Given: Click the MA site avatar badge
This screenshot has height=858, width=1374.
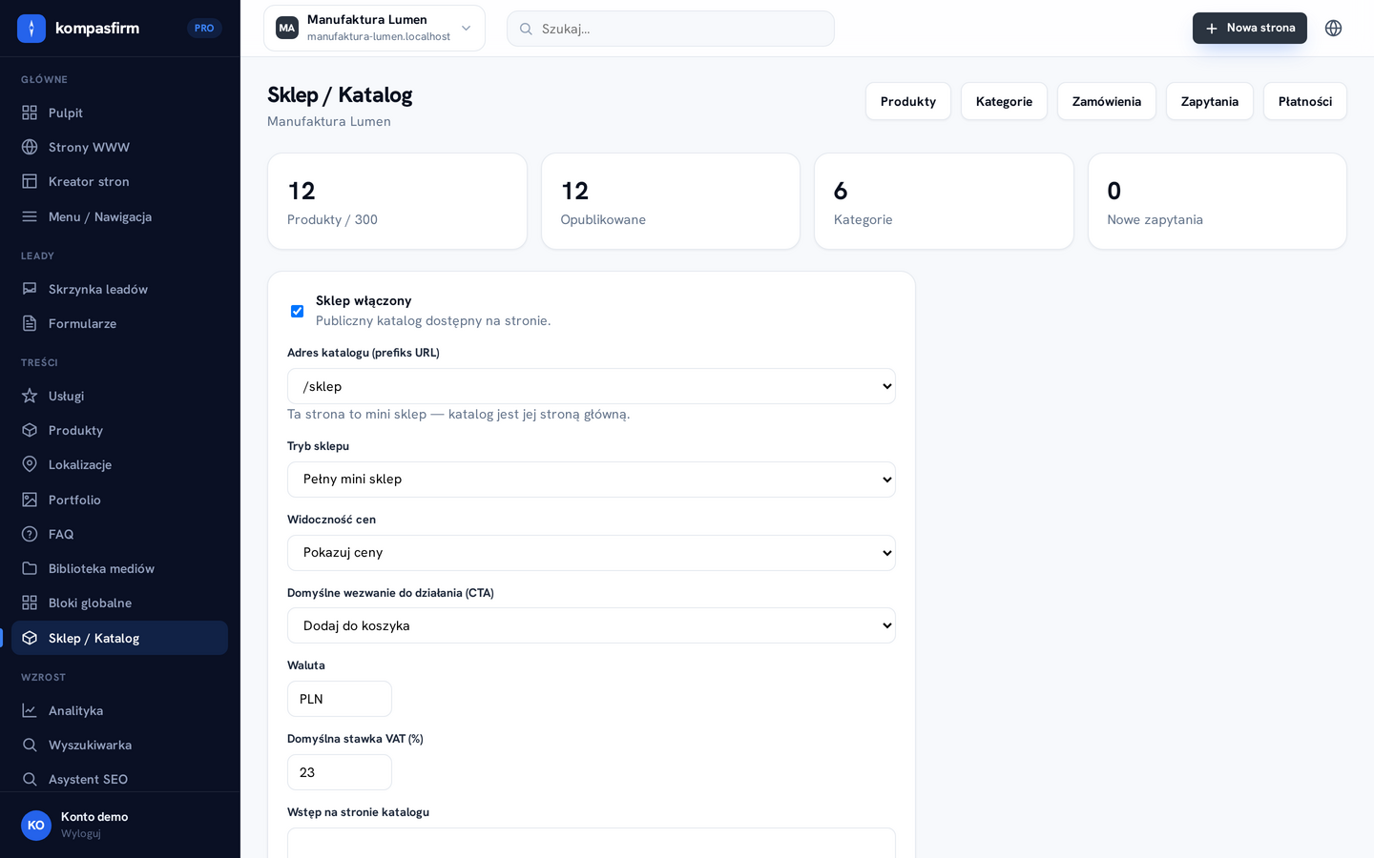Looking at the screenshot, I should (287, 29).
